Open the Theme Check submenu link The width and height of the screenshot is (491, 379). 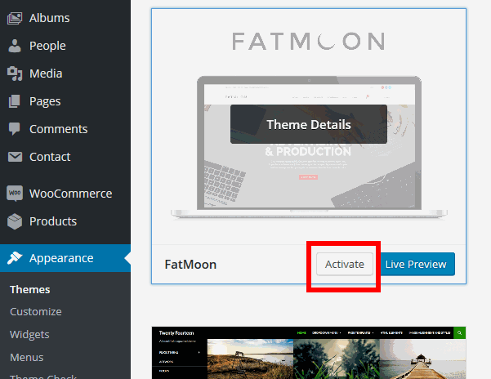coord(43,377)
